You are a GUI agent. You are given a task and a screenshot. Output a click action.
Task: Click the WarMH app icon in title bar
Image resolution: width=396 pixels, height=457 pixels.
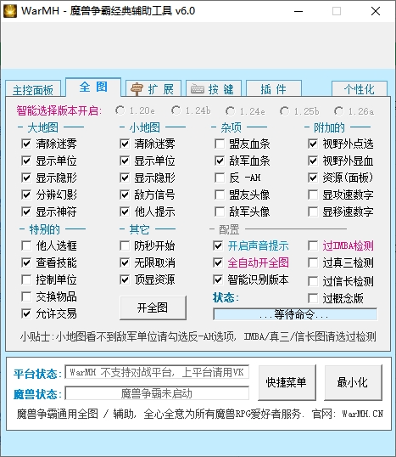(10, 11)
